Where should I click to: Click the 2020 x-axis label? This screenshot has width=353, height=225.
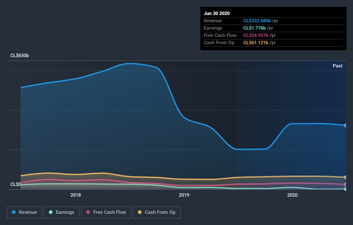292,195
